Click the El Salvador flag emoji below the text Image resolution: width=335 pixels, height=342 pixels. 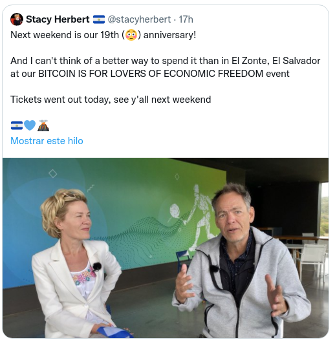[17, 125]
